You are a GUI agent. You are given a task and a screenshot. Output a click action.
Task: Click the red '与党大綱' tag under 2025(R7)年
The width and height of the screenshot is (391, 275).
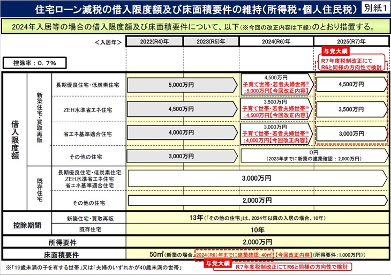pos(335,51)
